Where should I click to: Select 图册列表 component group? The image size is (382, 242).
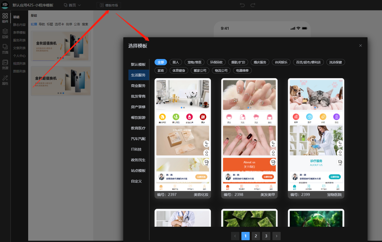tap(19, 71)
